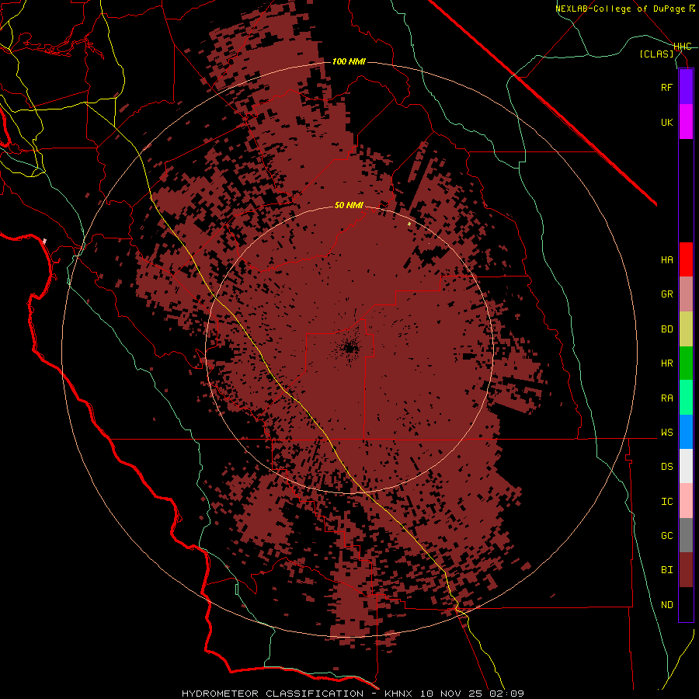Viewport: 699px width, 699px height.
Task: Click the BI legend label
Action: [x=667, y=570]
